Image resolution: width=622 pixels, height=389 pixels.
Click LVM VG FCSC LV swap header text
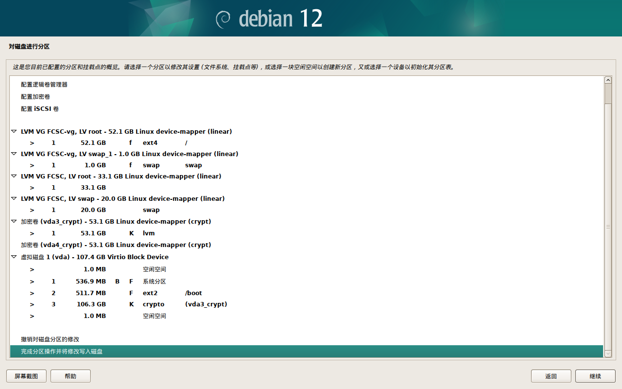click(123, 199)
